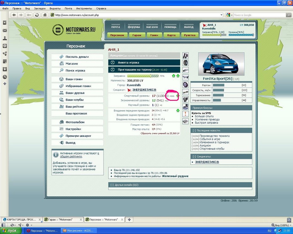
Task: Expand the Приглашаем на турнир bar
Action: [144, 70]
